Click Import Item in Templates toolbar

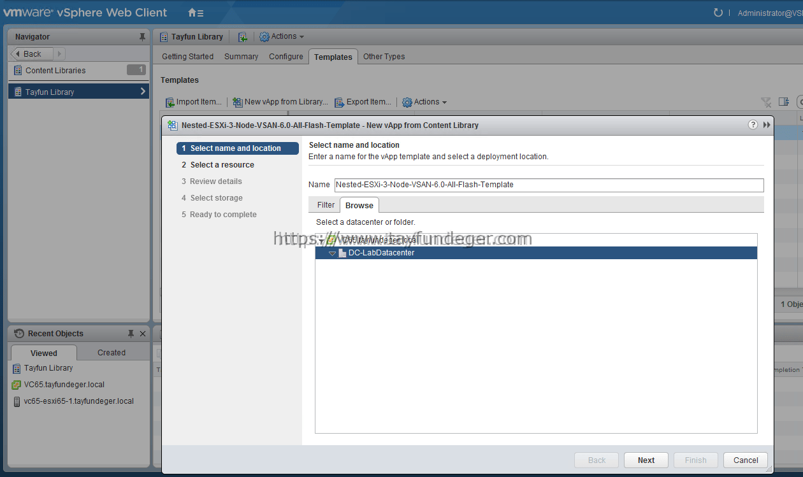194,102
